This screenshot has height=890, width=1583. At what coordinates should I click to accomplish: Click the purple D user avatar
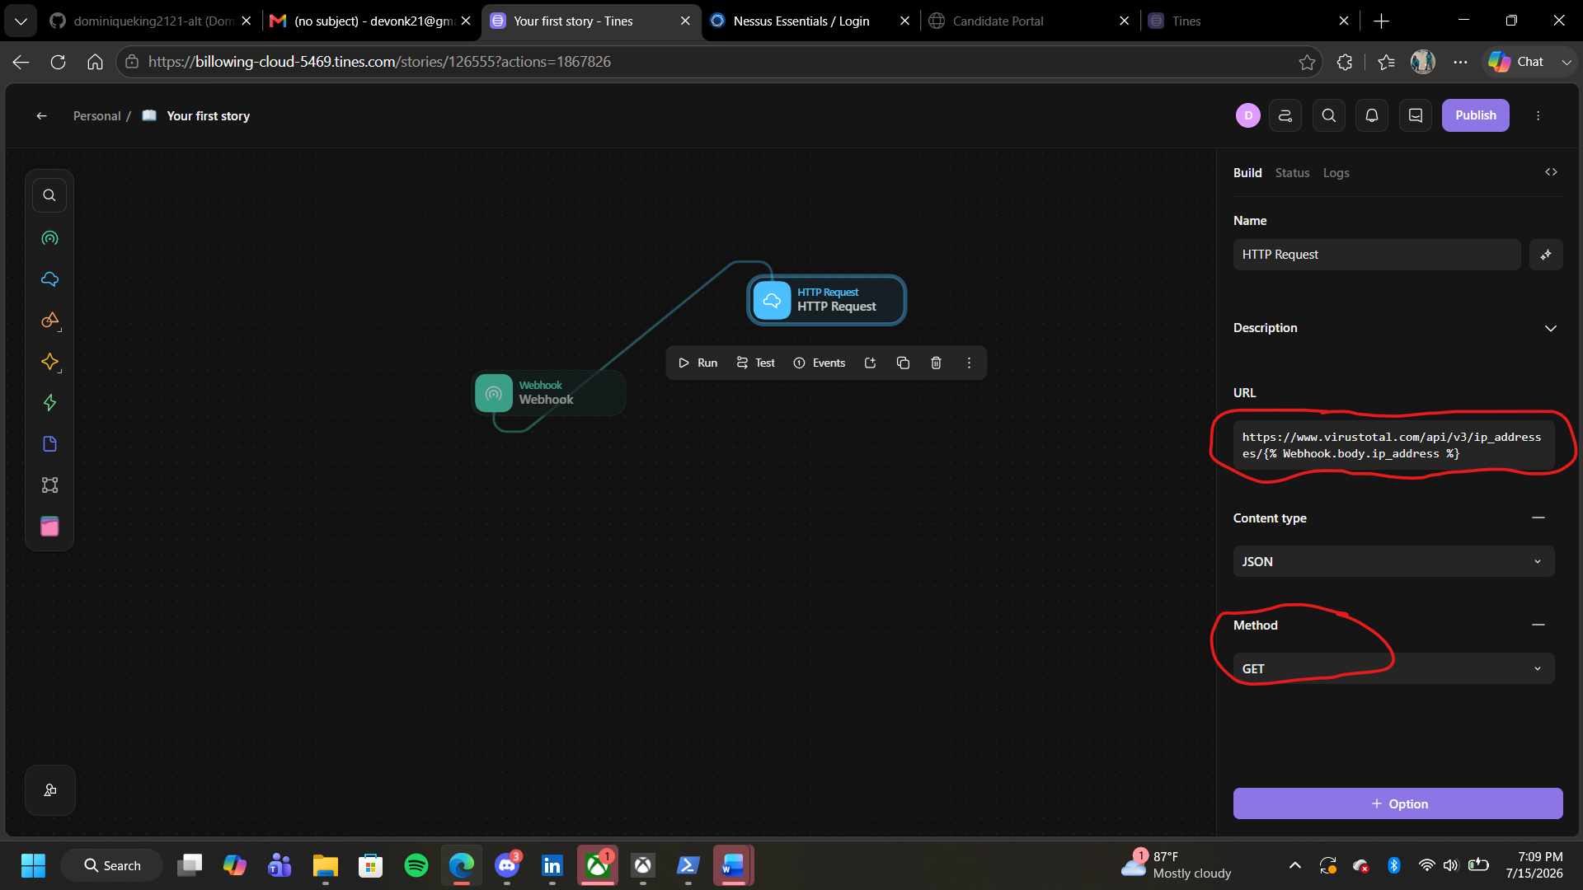[x=1248, y=115]
